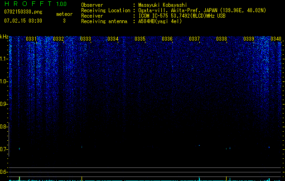Viewport: 285px width, 181px height.
Task: Click the yellow detection marker below 0333
Action: pos(82,178)
